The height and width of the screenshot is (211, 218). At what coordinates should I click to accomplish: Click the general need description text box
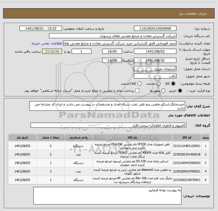pos(107,106)
